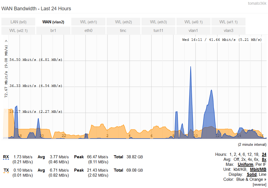Click the tall blue RX peak near 10
This screenshot has height=188, width=268.
click(191, 103)
